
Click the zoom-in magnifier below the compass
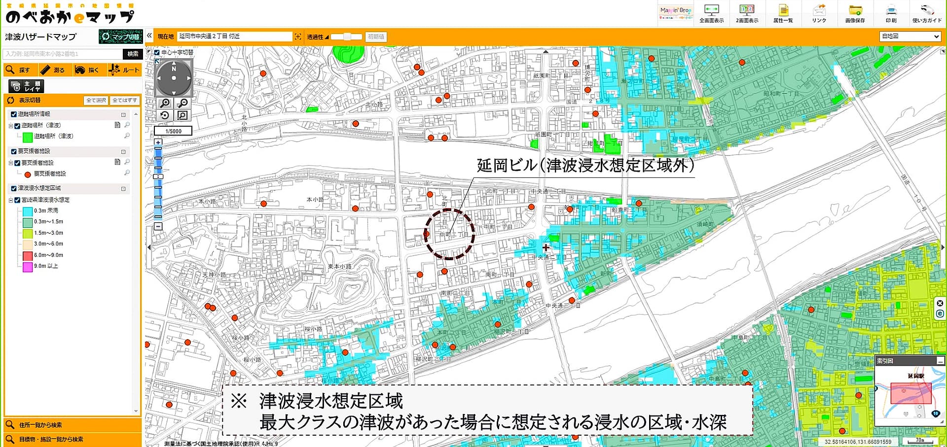(x=165, y=103)
